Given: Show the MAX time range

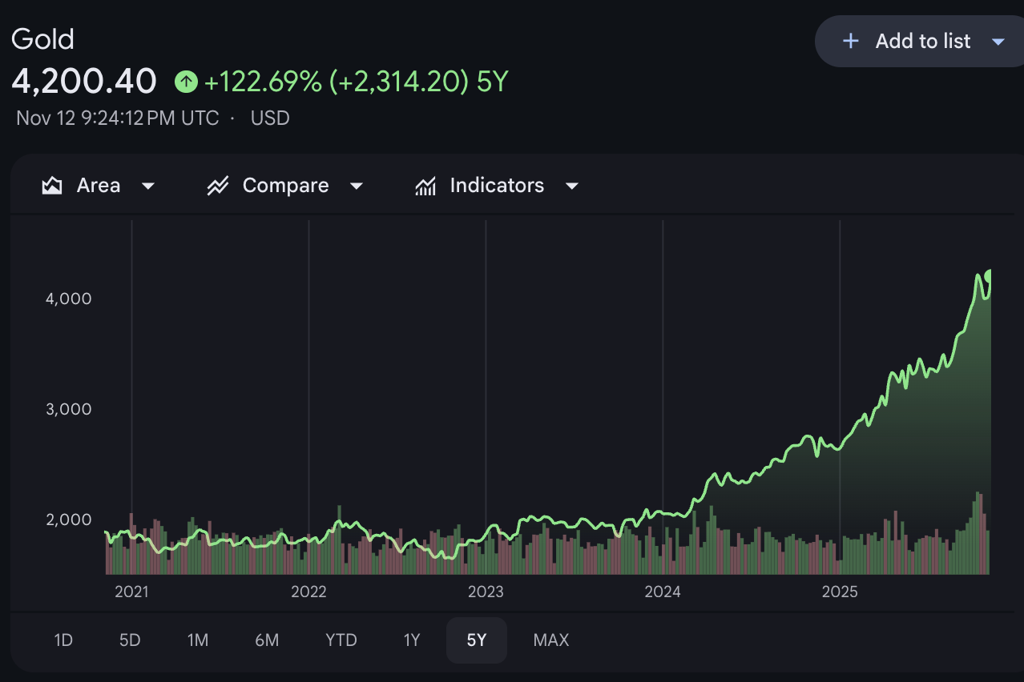Looking at the screenshot, I should (551, 640).
